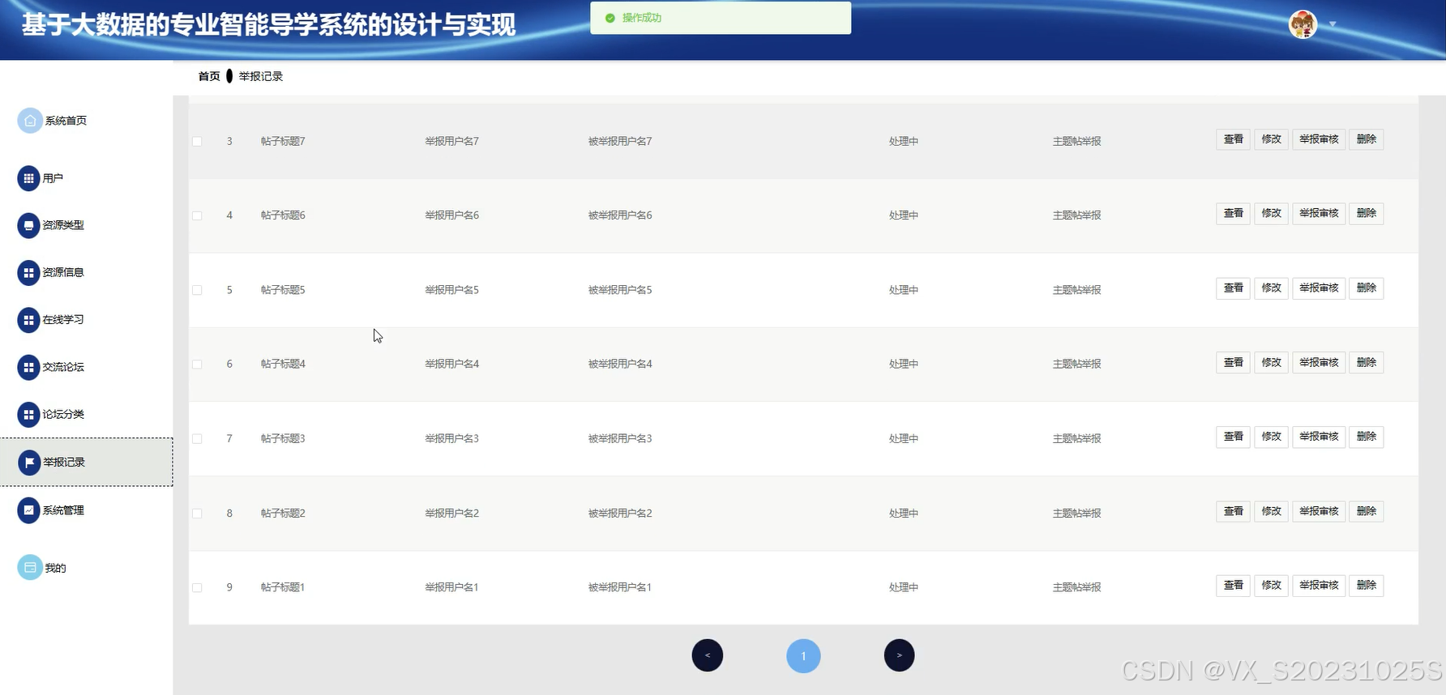The width and height of the screenshot is (1446, 695).
Task: Click 修改 for 帖子标题7 row
Action: [1271, 139]
